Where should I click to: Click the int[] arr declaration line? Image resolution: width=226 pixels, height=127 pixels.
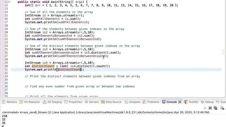click(x=101, y=5)
